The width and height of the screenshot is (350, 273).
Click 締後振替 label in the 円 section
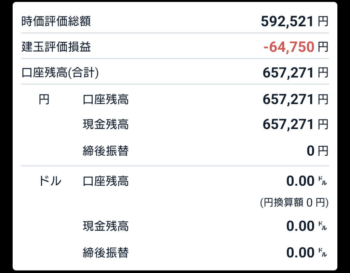106,151
